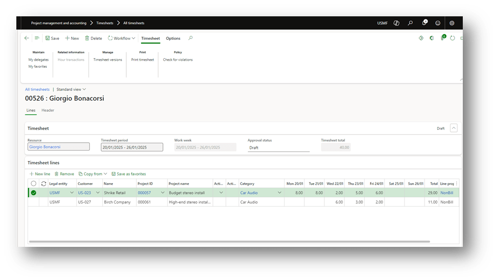Click the Copilot icon in header

point(396,23)
